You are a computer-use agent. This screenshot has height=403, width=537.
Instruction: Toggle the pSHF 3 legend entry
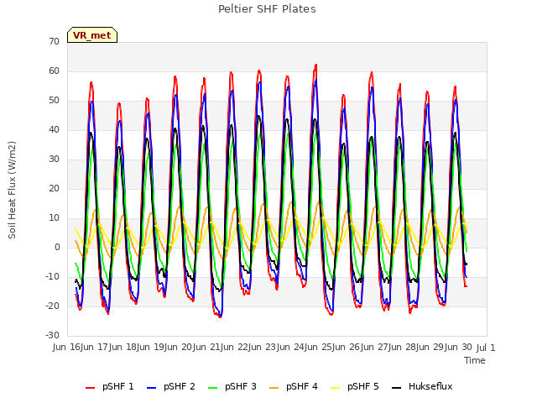(232, 386)
